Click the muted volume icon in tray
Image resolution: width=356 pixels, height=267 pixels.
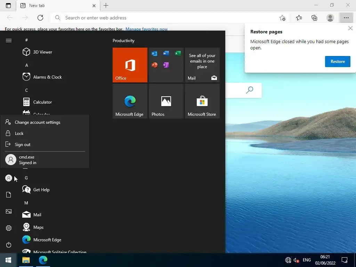click(x=296, y=260)
